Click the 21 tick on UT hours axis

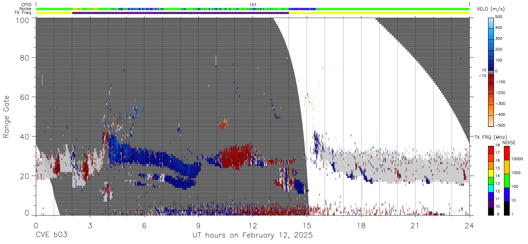pos(415,225)
